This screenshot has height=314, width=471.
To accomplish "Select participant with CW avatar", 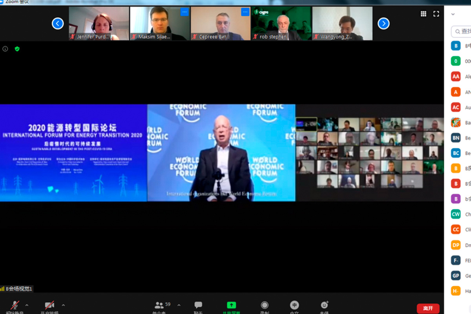I will pyautogui.click(x=456, y=214).
